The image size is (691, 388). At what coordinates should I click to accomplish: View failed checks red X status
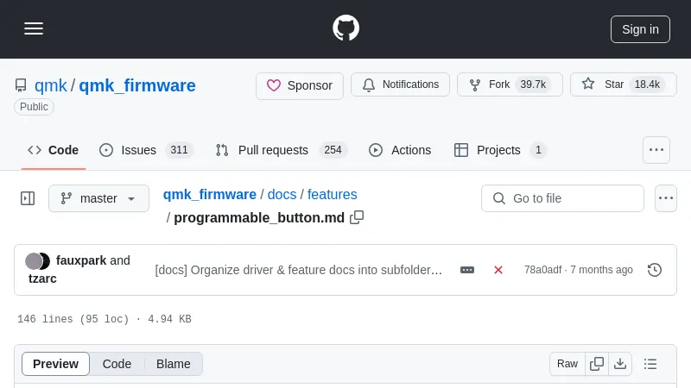pos(498,270)
